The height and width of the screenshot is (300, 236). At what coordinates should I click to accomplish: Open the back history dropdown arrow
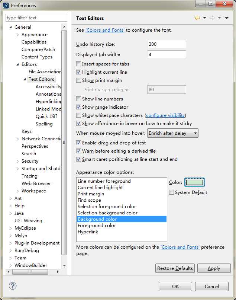pos(204,18)
